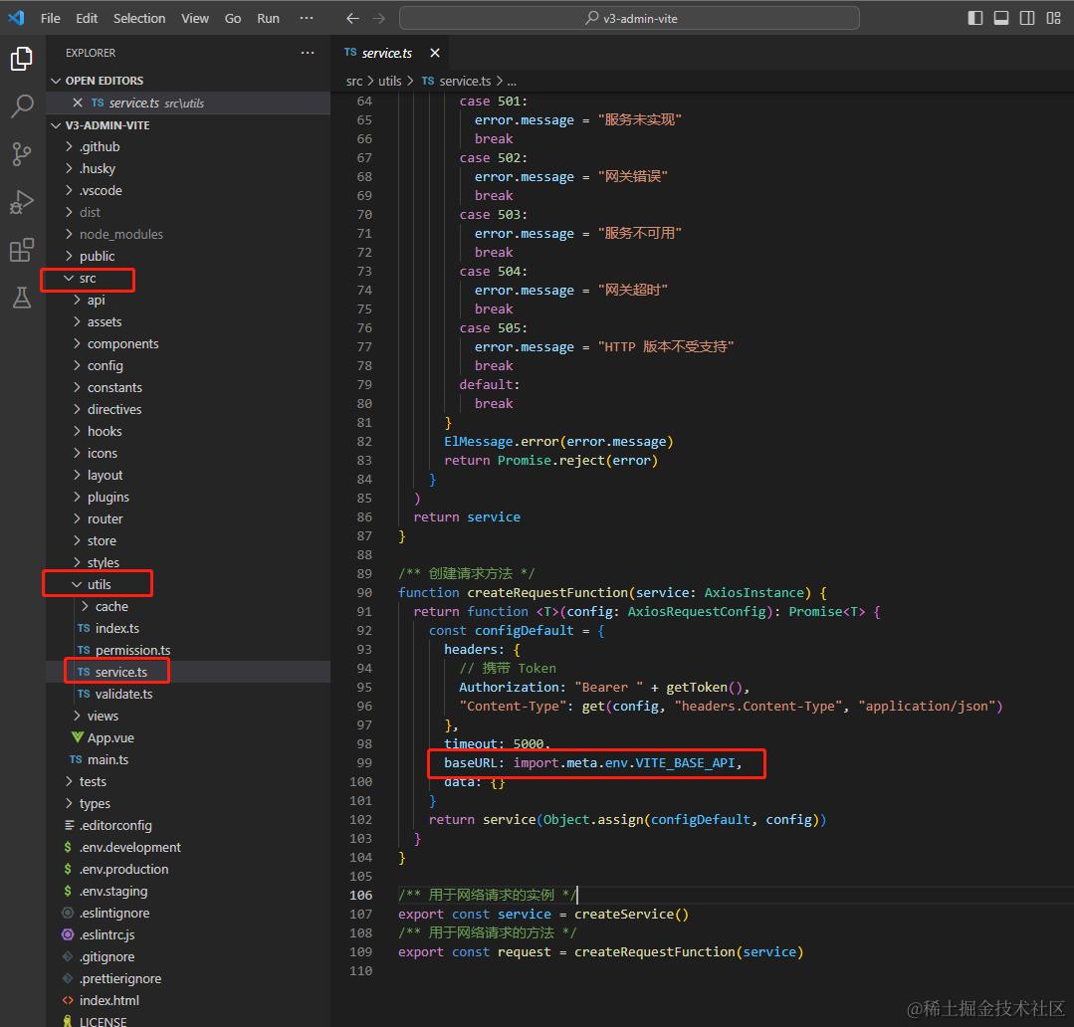Expand the components folder
The height and width of the screenshot is (1027, 1074).
(x=122, y=343)
